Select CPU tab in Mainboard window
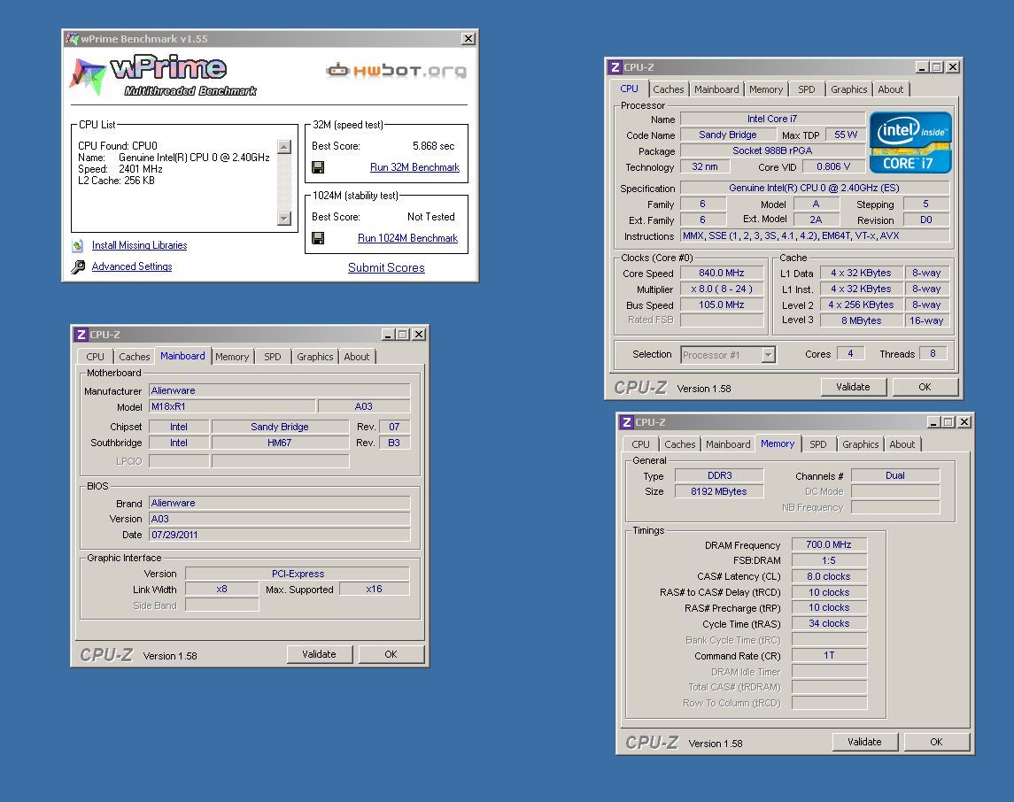1014x802 pixels. click(x=95, y=357)
